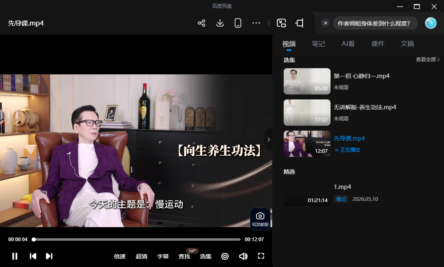This screenshot has width=444, height=267.
Task: Click the 2026.05.10 date label
Action: point(365,199)
